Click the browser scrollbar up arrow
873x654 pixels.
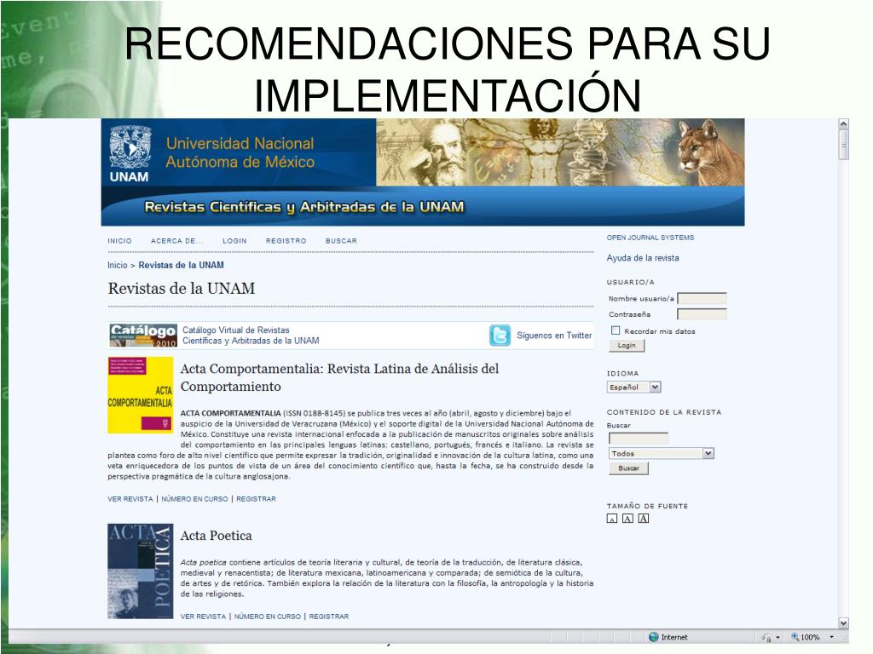pos(843,124)
